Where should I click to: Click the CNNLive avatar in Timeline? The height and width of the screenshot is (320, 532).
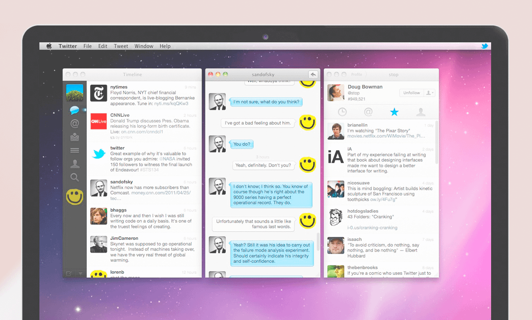(99, 121)
